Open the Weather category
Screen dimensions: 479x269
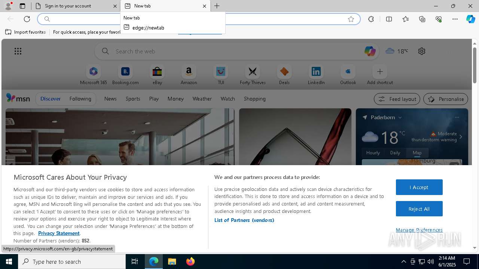coord(202,99)
